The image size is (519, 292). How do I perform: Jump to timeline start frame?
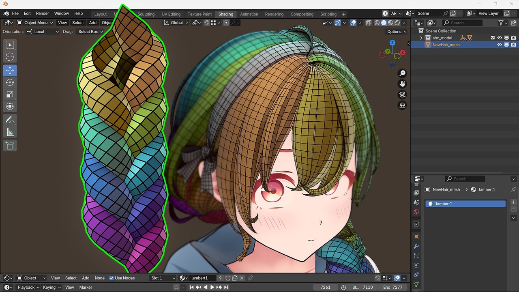[192, 287]
